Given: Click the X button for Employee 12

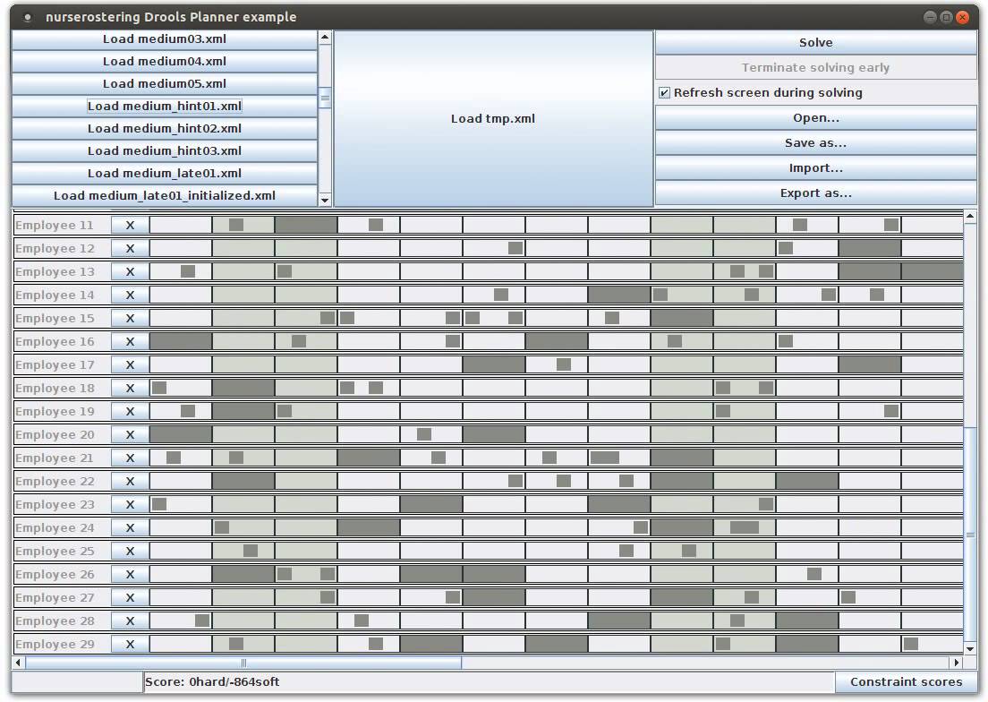Looking at the screenshot, I should (x=130, y=248).
